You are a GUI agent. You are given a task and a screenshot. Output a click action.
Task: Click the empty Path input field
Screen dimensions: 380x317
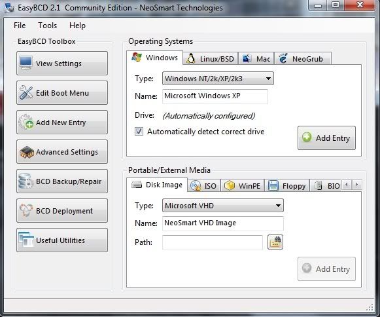213,242
